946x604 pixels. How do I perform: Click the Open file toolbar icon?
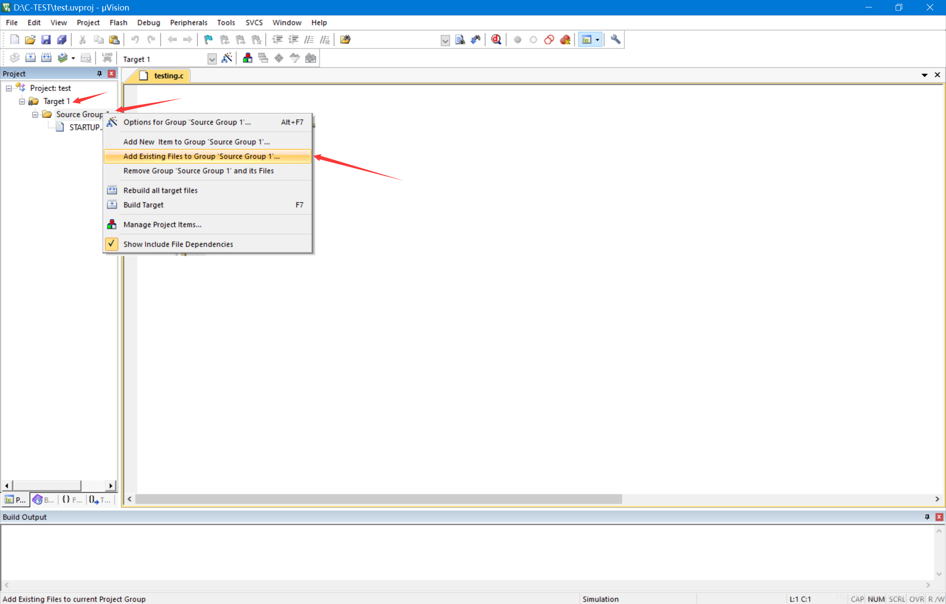pyautogui.click(x=30, y=40)
